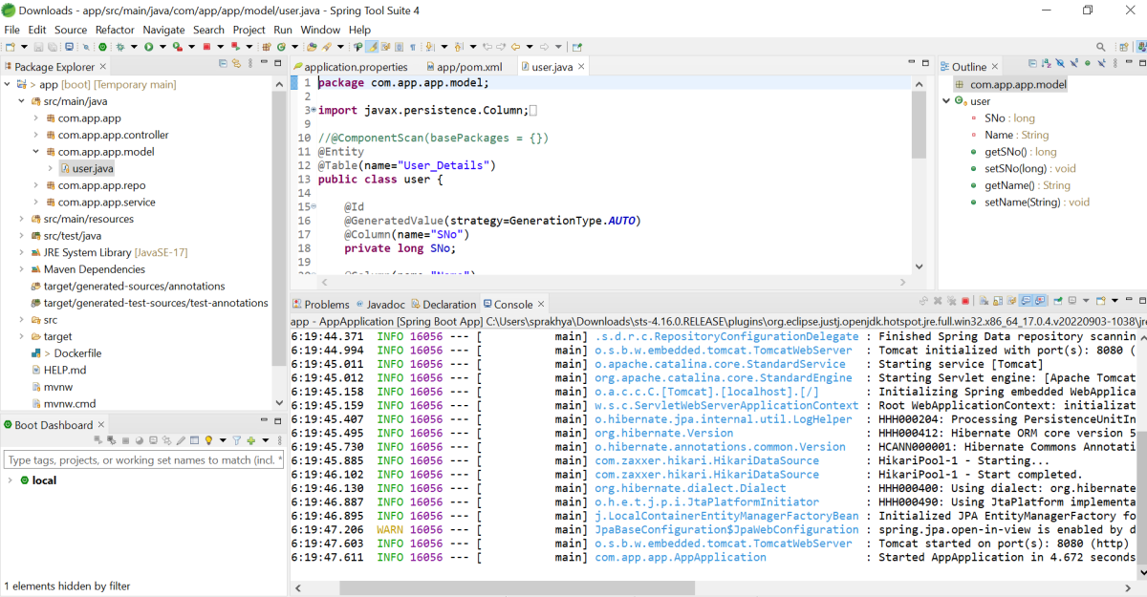1147x597 pixels.
Task: Toggle Link with Editor in Package Explorer
Action: click(236, 64)
